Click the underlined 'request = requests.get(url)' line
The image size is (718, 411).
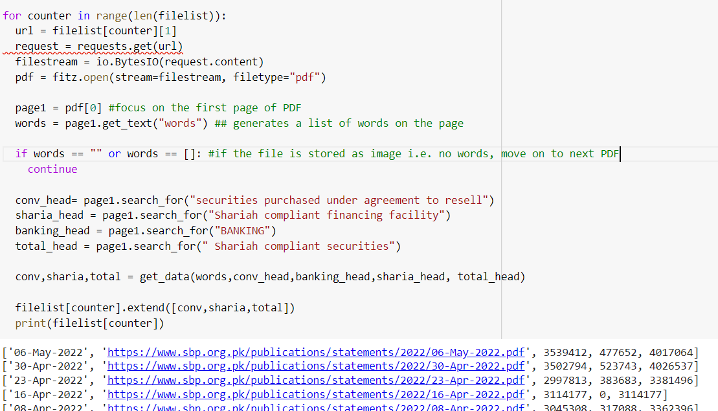(x=99, y=46)
